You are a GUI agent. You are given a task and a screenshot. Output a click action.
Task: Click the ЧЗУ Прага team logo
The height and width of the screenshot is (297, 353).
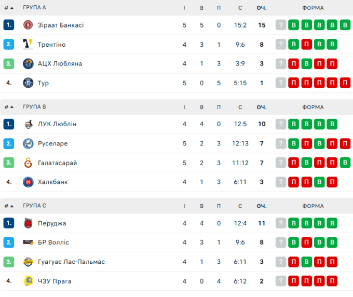point(28,281)
